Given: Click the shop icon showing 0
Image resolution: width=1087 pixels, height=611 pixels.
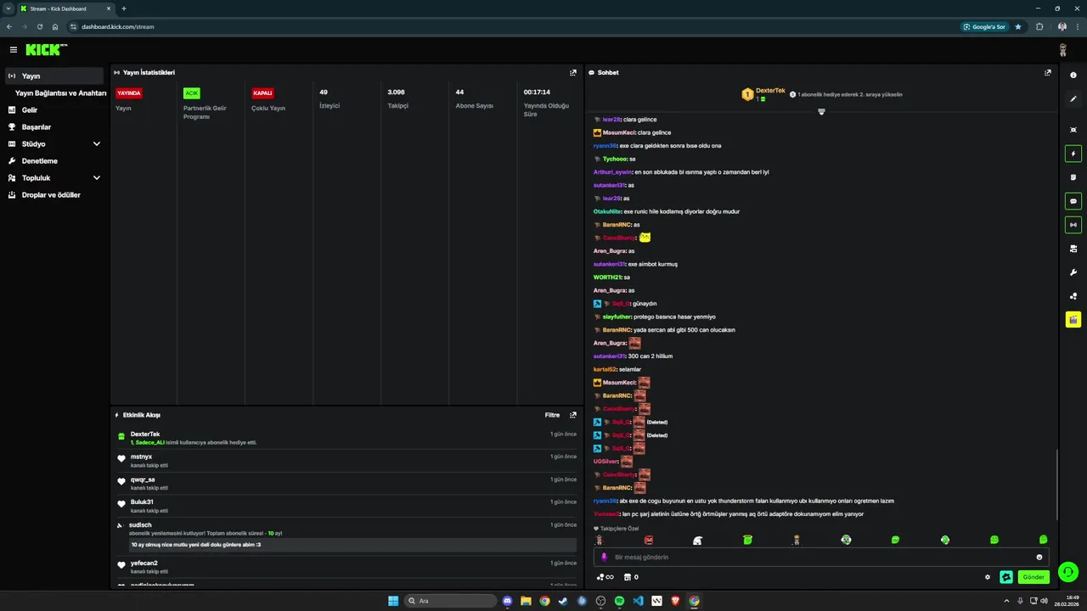Looking at the screenshot, I should (631, 577).
